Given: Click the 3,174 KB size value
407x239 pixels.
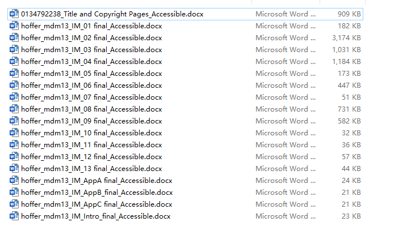Looking at the screenshot, I should [346, 38].
